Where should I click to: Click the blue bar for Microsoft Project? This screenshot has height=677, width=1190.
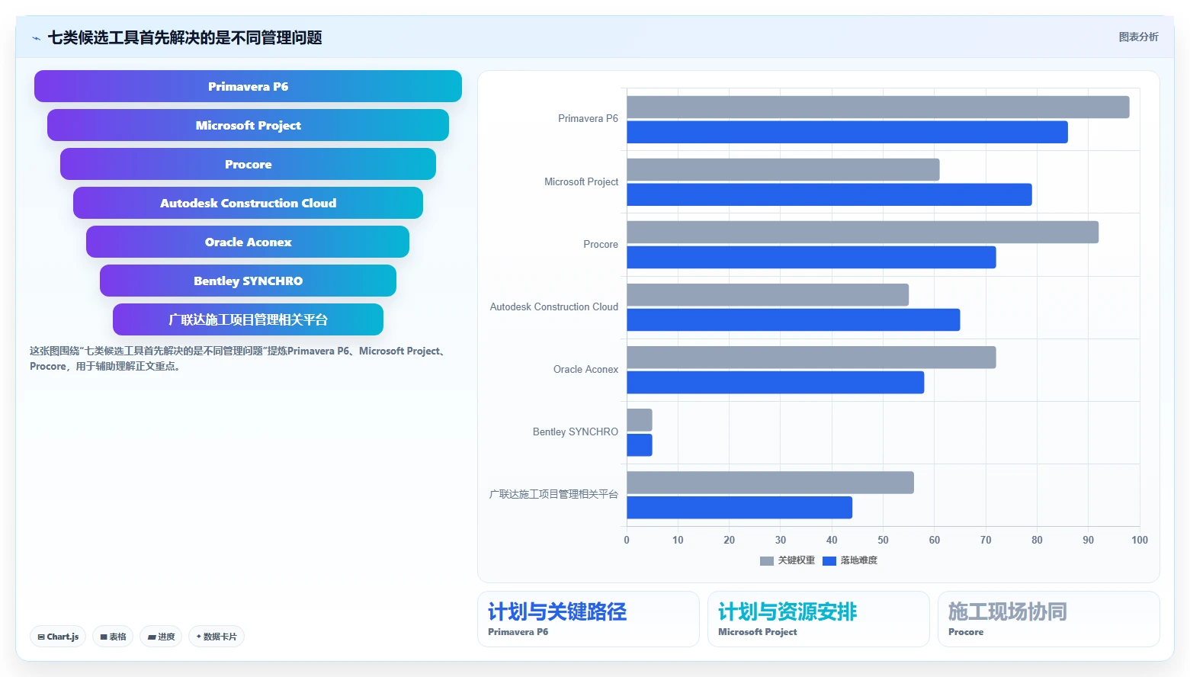(x=829, y=194)
